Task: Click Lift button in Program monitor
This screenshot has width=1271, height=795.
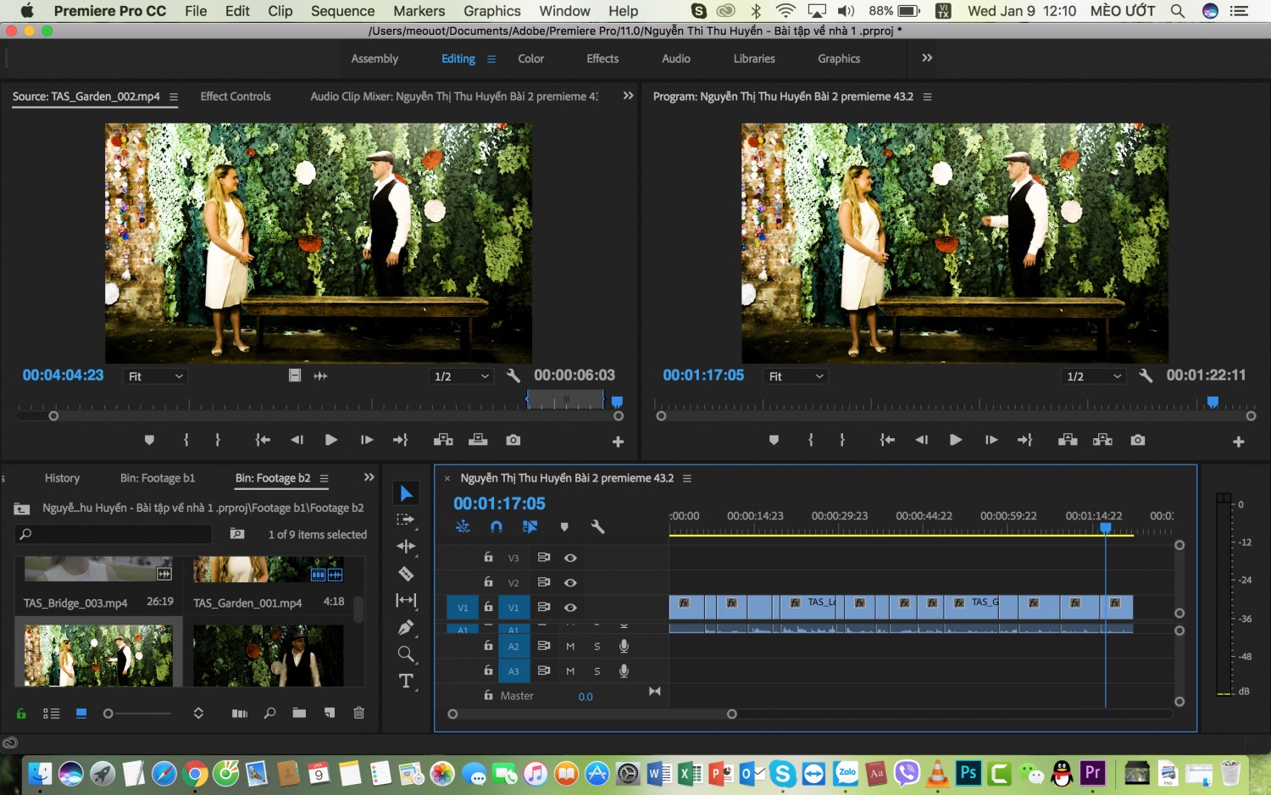Action: [x=1068, y=440]
